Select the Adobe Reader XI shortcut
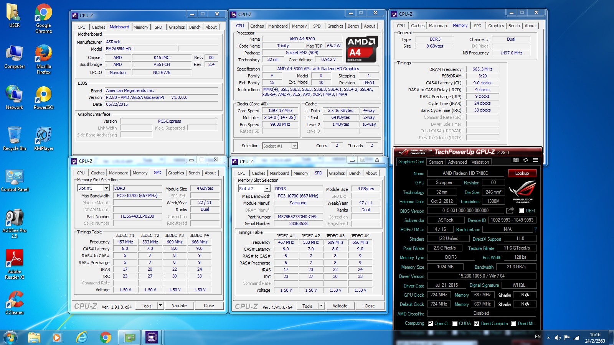Viewport: 614px width, 345px height. (14, 264)
